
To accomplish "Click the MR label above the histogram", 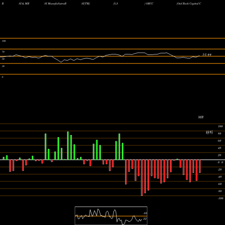I will click(201, 117).
